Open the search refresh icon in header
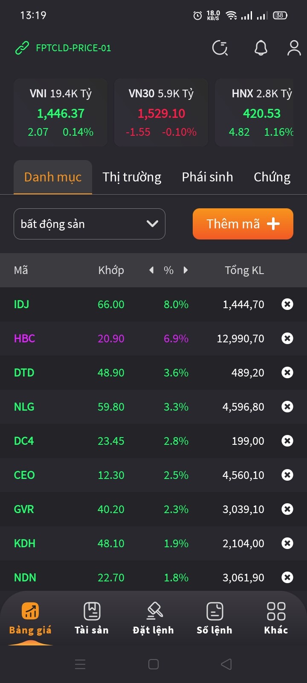The height and width of the screenshot is (683, 307). click(x=220, y=48)
